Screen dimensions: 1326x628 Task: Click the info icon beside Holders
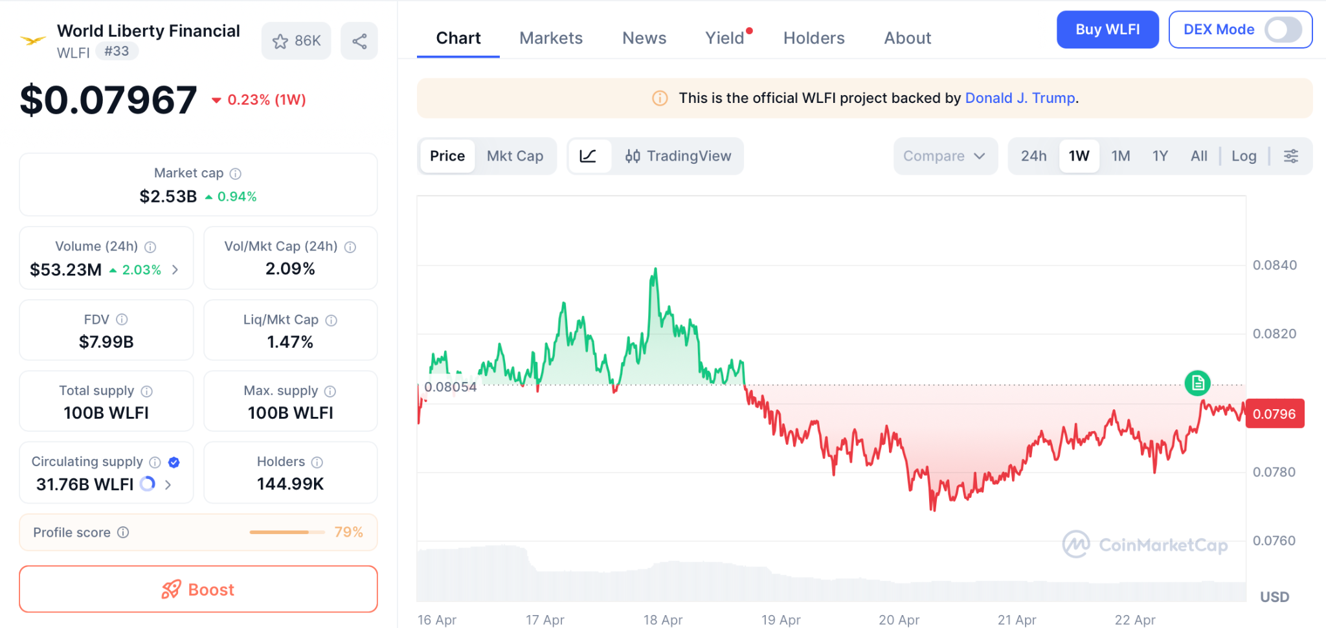[317, 462]
